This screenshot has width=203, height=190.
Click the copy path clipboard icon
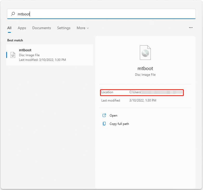104,124
